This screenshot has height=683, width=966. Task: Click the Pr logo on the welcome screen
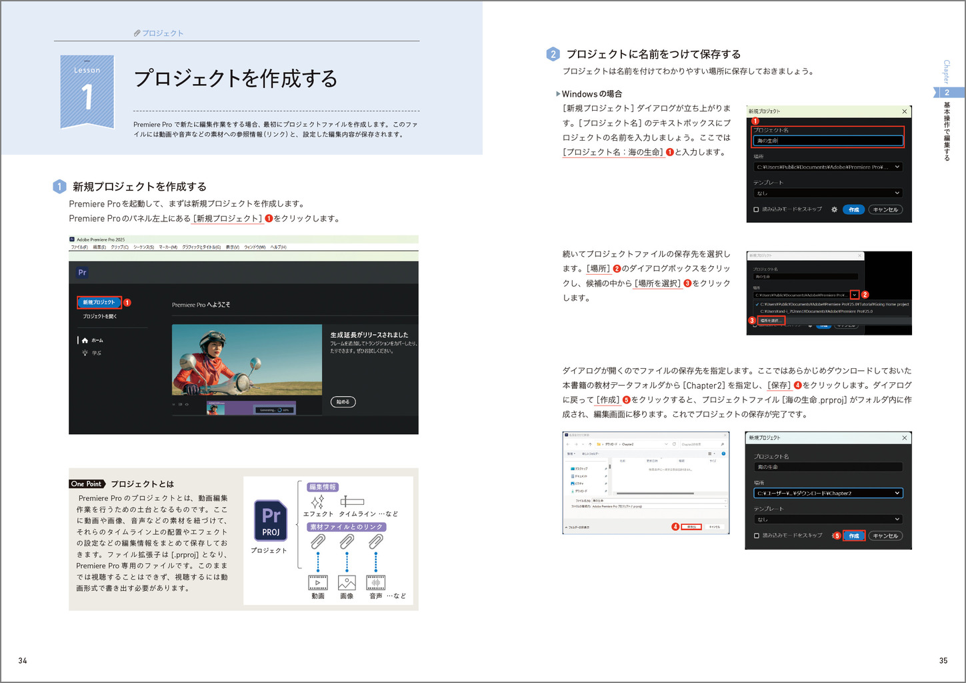[82, 272]
